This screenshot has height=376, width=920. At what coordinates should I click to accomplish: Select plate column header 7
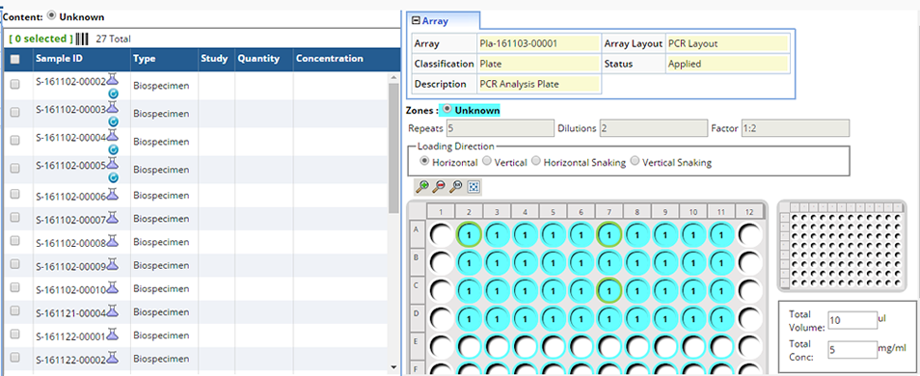(x=609, y=211)
